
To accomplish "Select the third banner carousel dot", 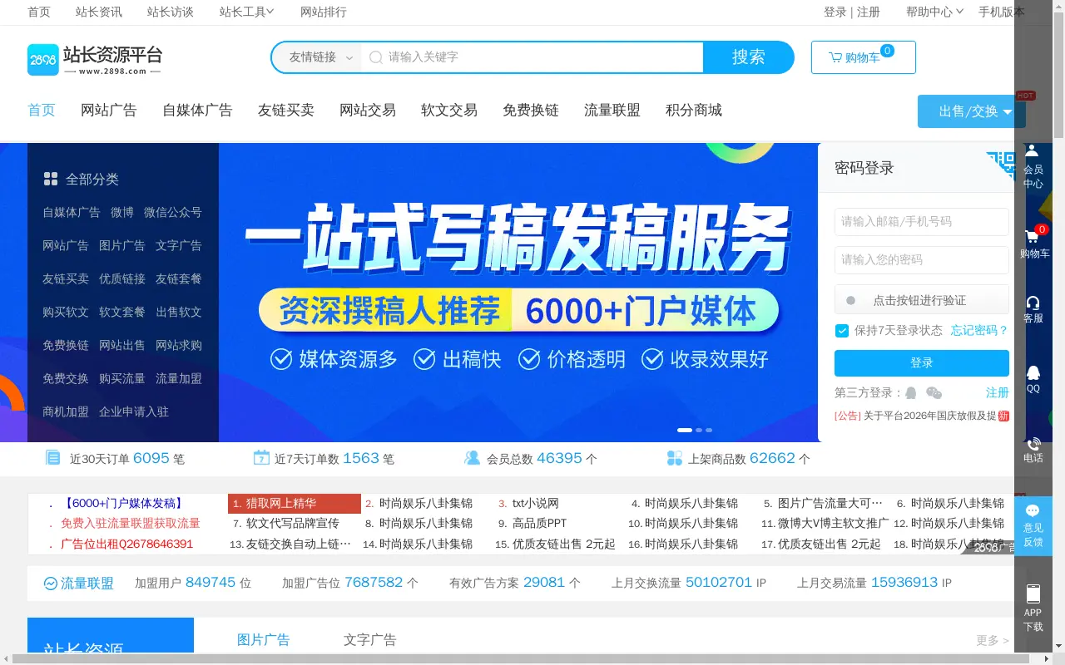I will (709, 430).
